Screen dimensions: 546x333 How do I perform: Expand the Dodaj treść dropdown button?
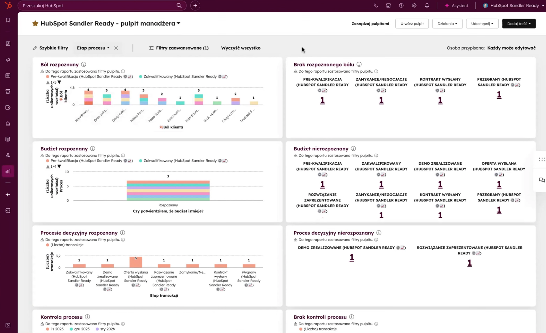519,24
